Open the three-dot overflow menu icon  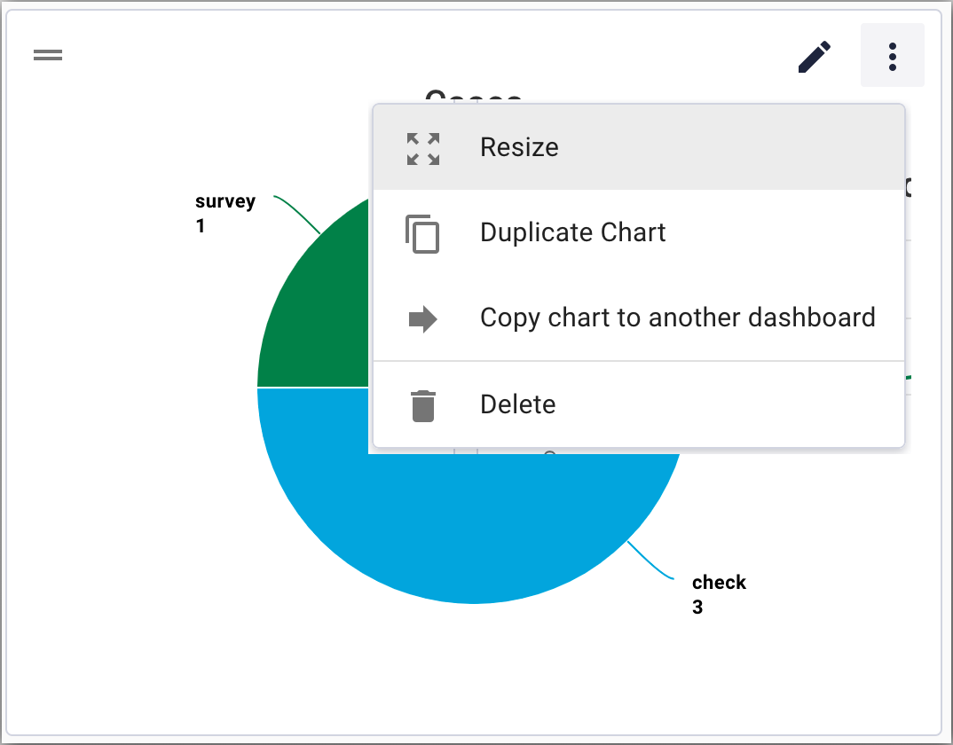893,55
